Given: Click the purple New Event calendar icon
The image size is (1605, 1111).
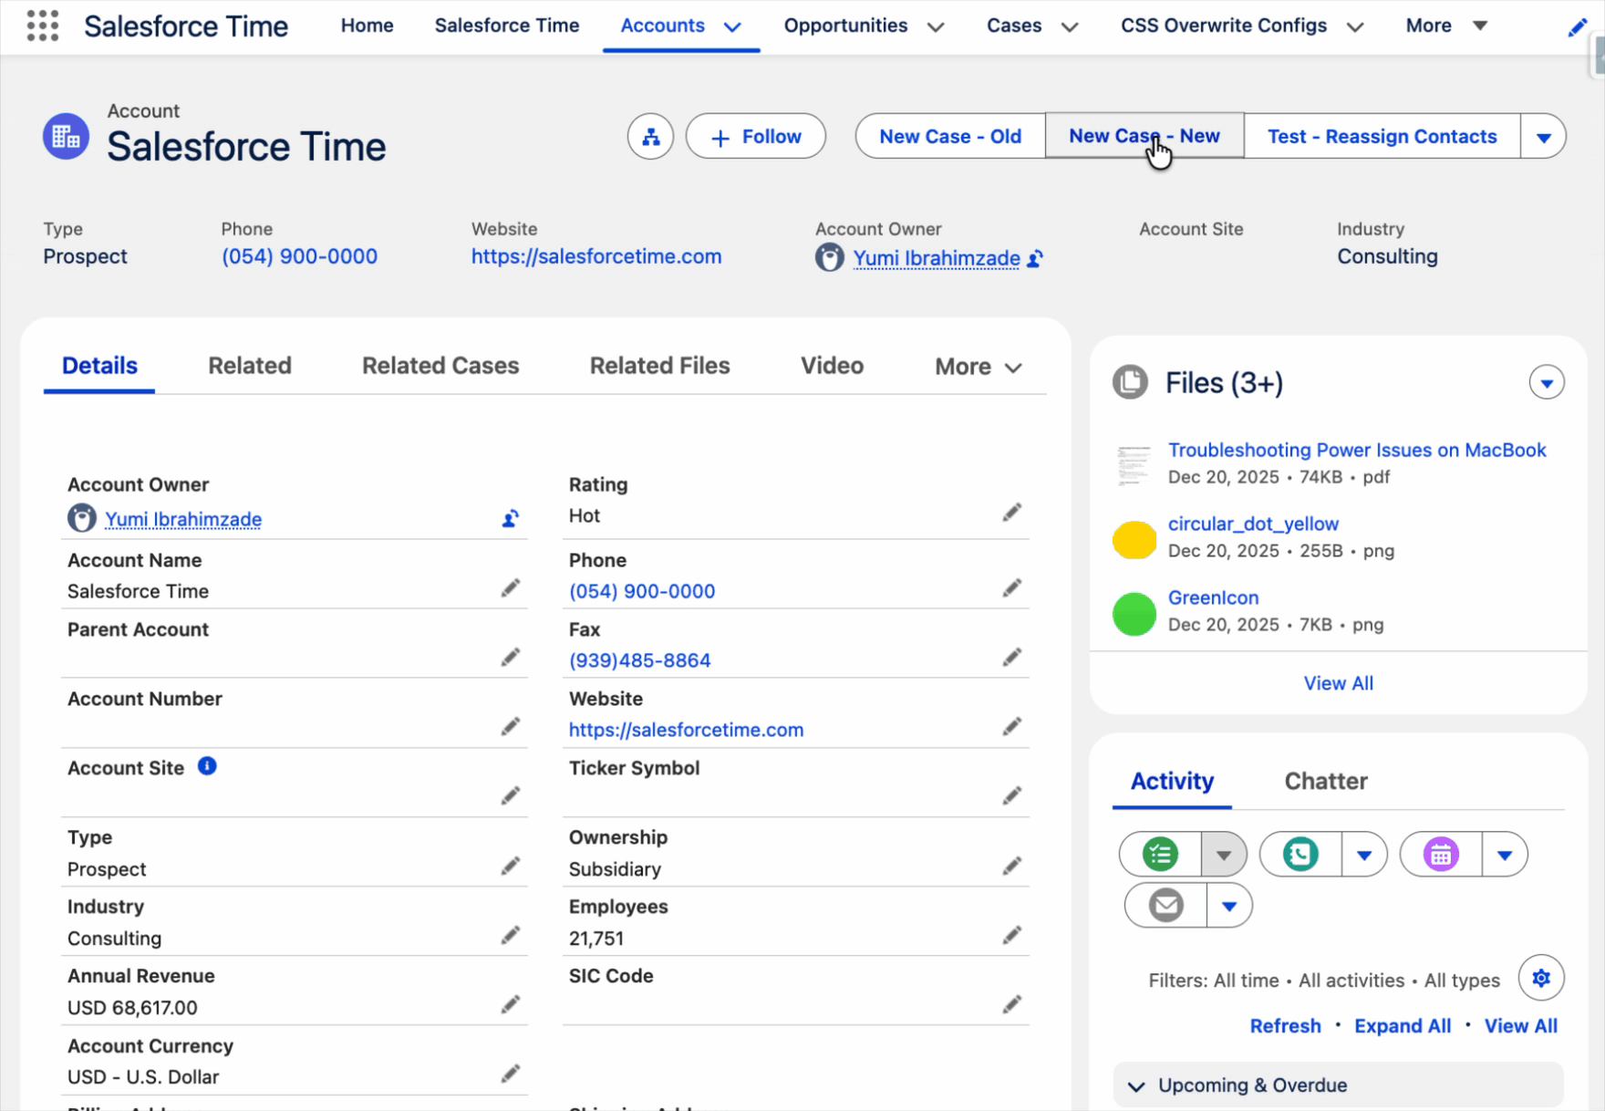Looking at the screenshot, I should click(x=1441, y=855).
